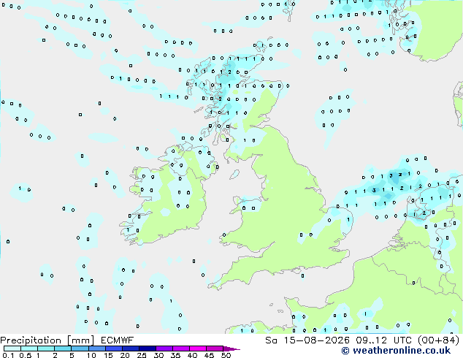Click the weatheronline.co.uk copyright text

396,351
